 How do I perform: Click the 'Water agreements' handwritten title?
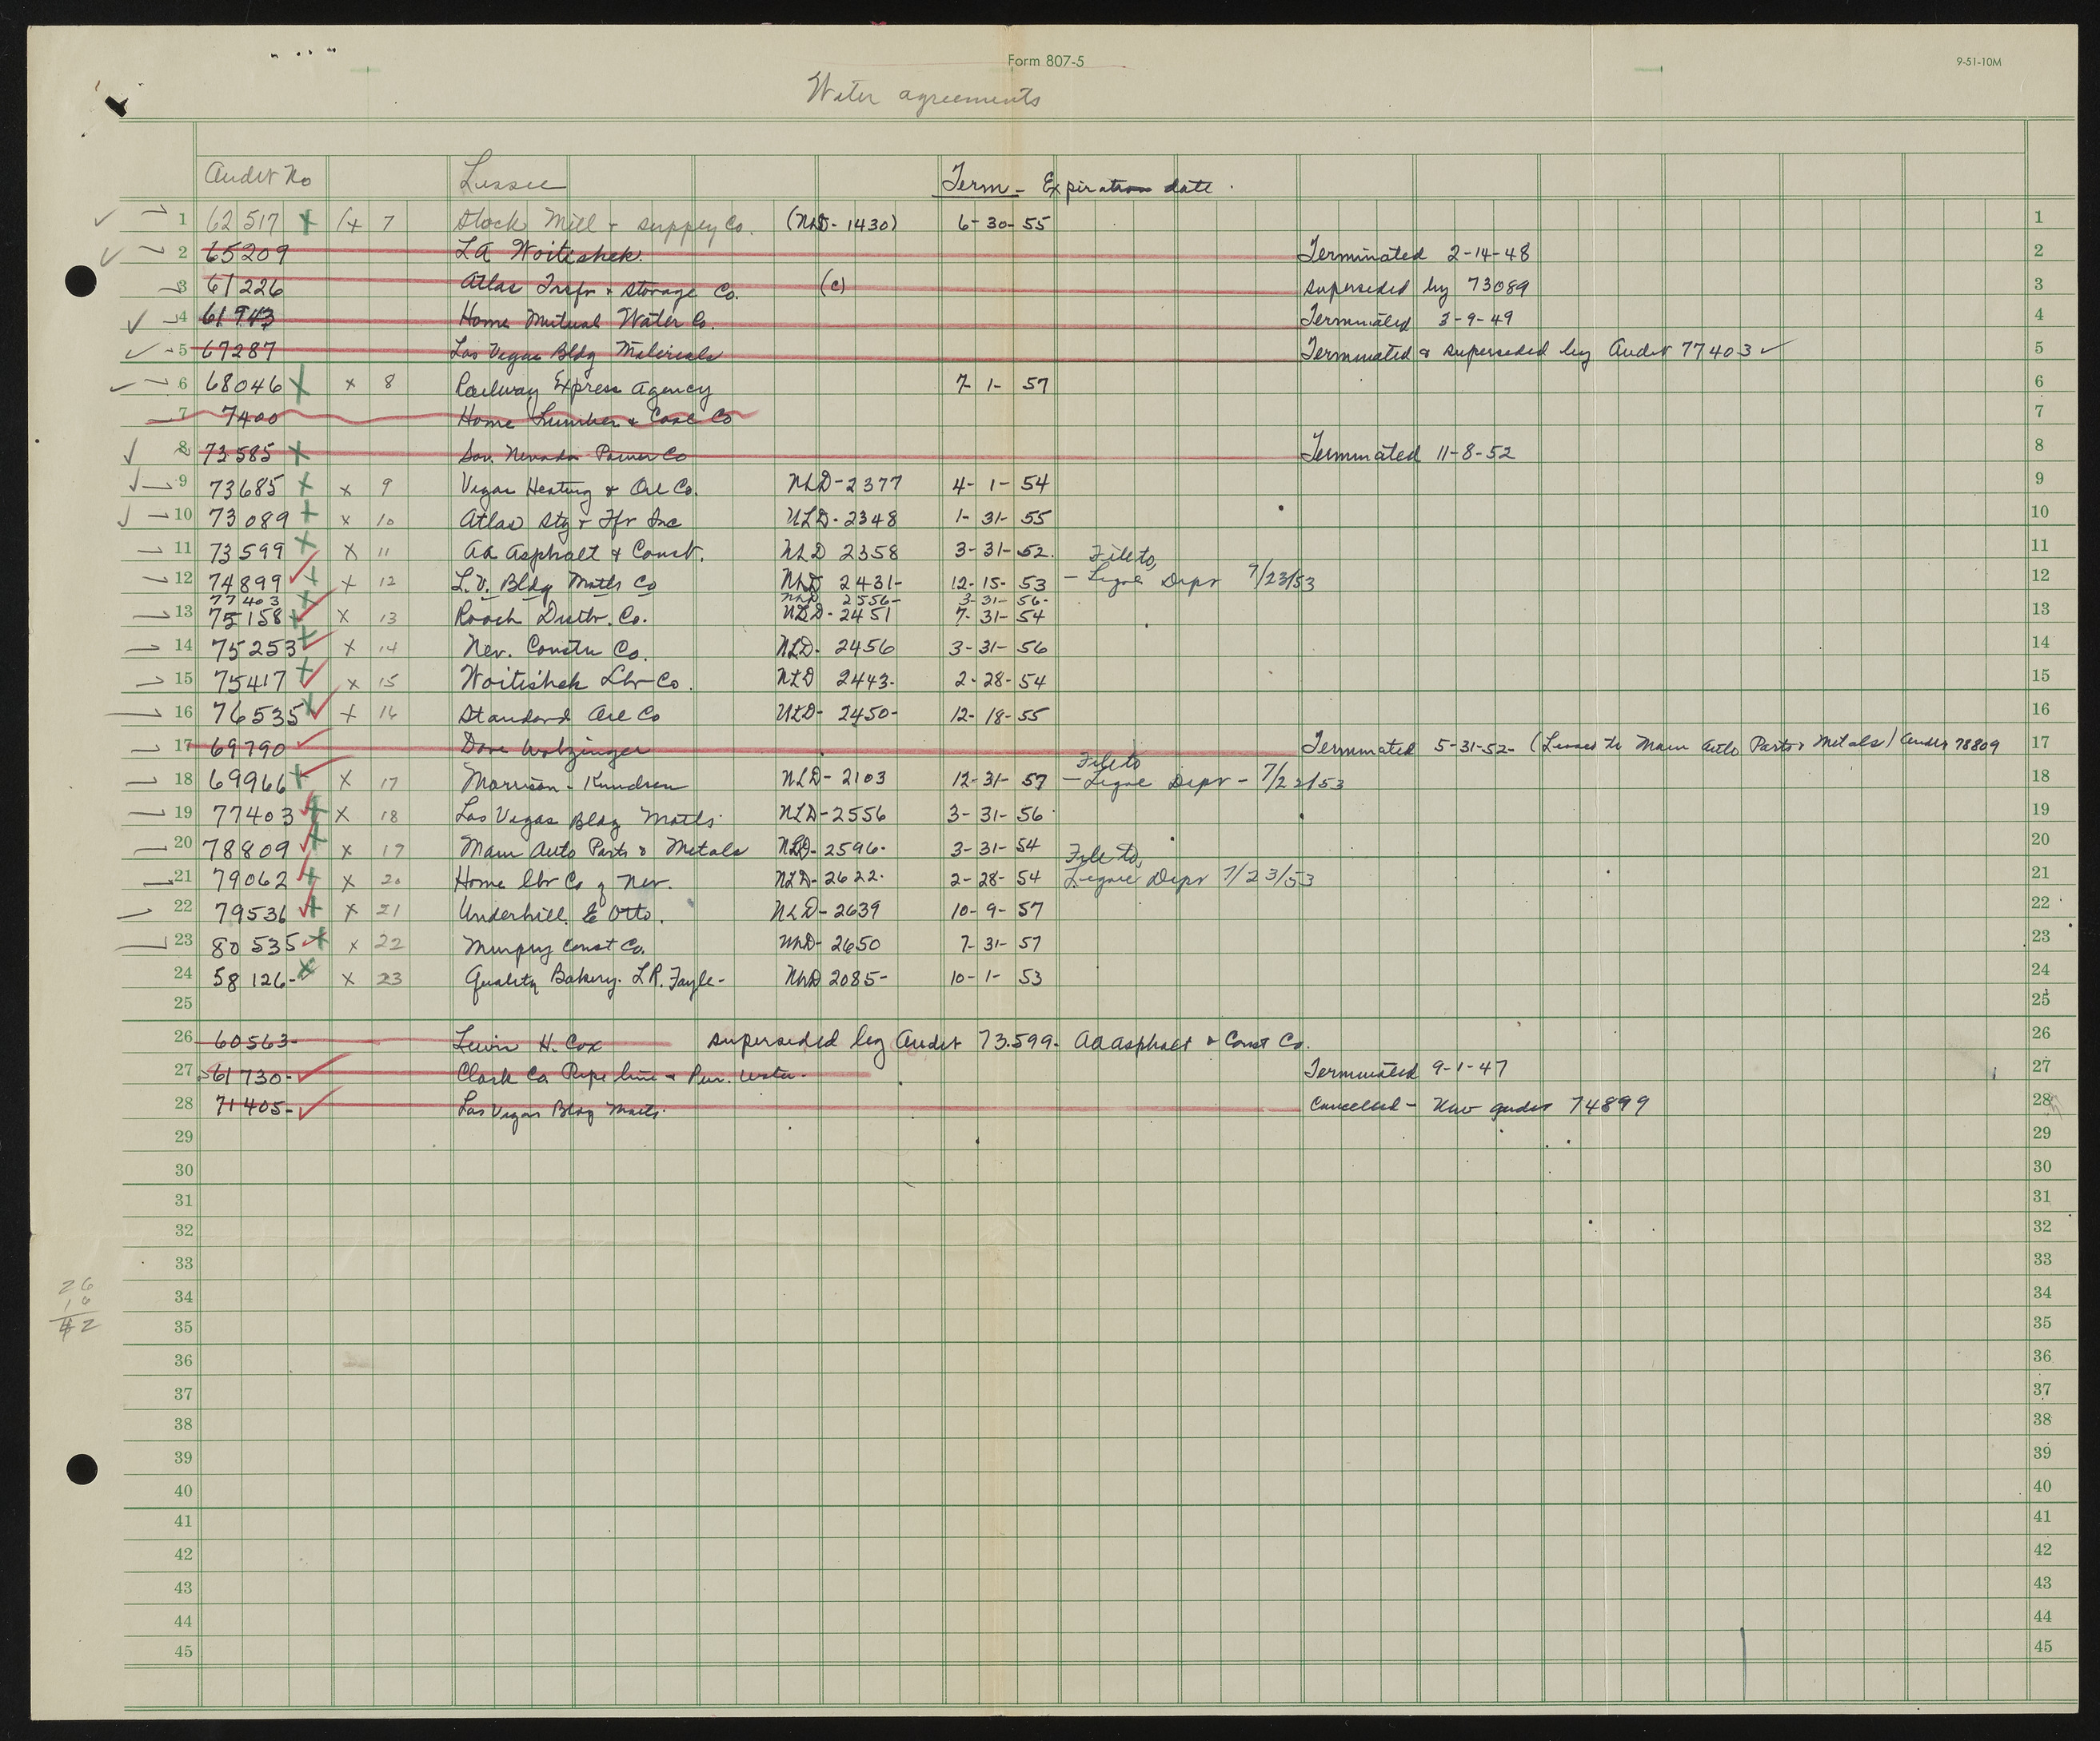click(x=925, y=93)
